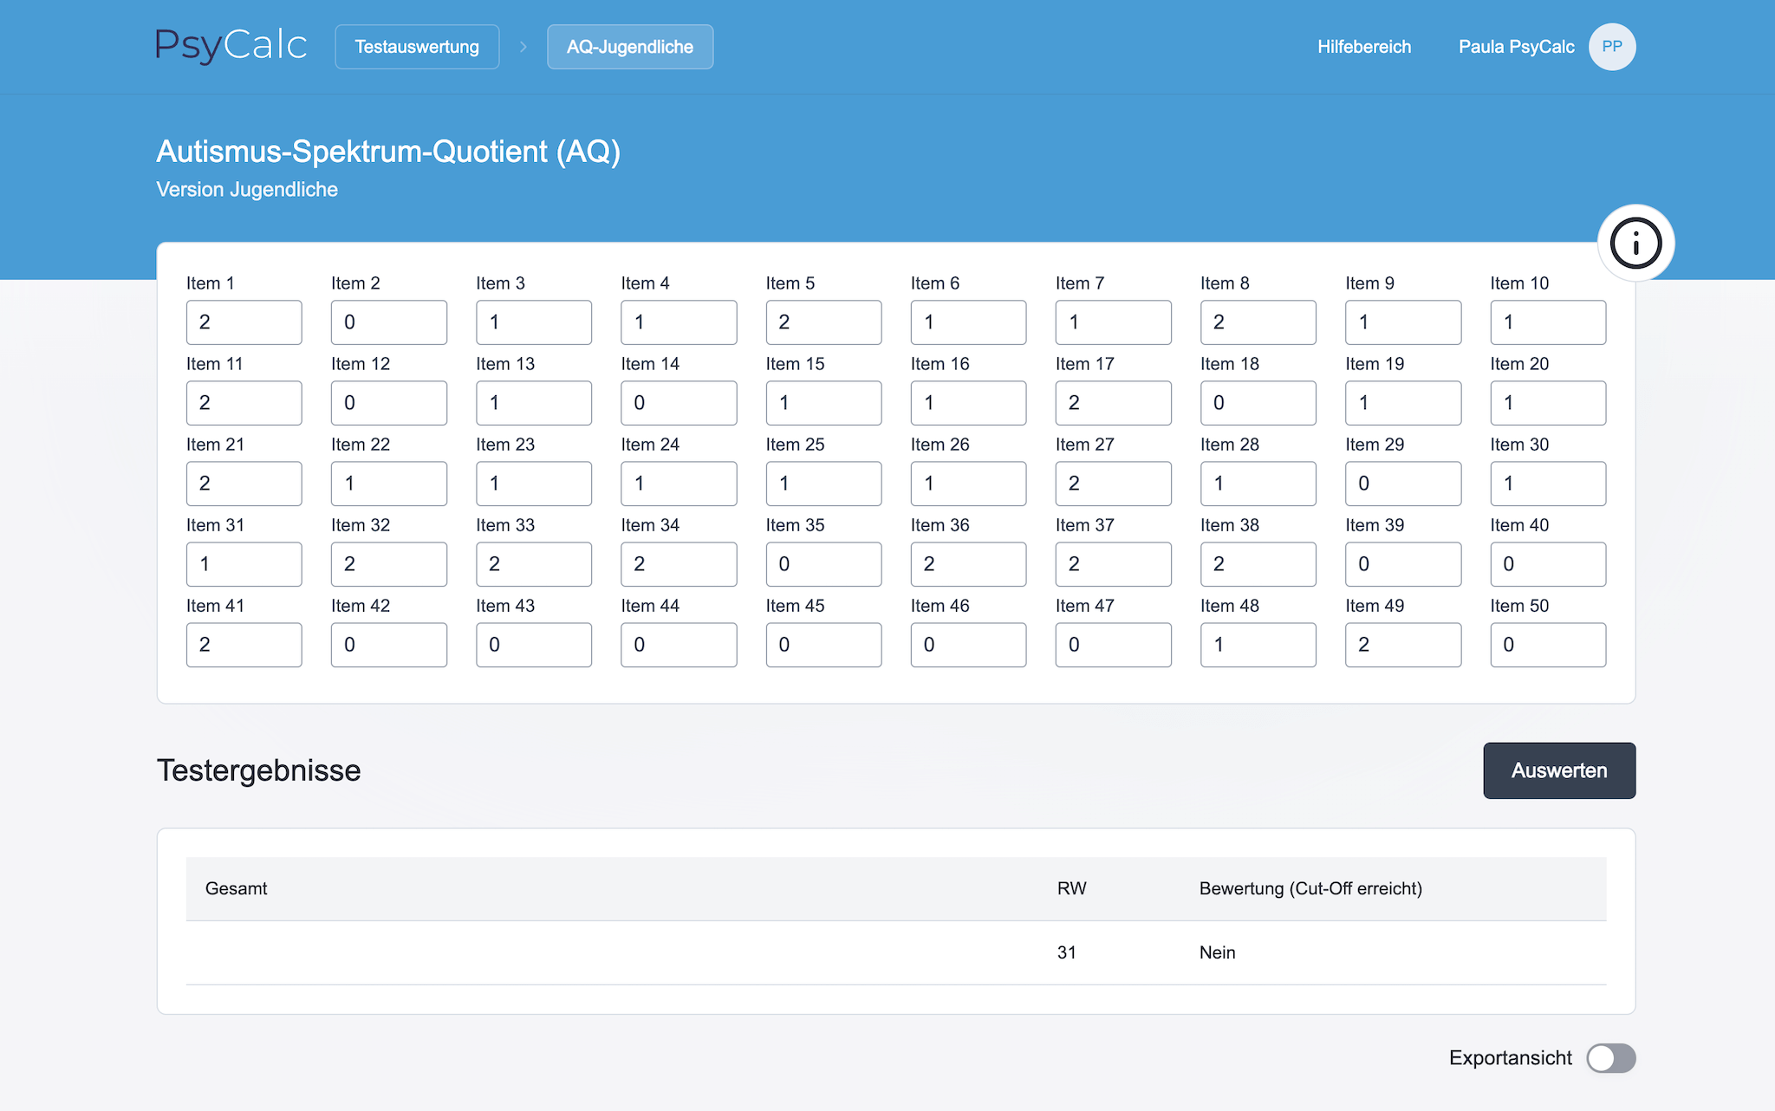Select the Item 25 input box
This screenshot has width=1775, height=1111.
click(x=823, y=484)
